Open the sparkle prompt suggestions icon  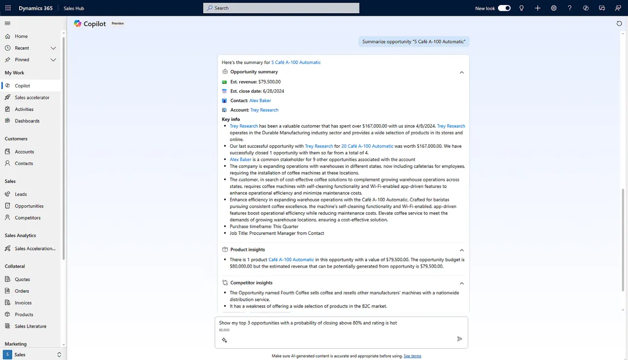224,340
